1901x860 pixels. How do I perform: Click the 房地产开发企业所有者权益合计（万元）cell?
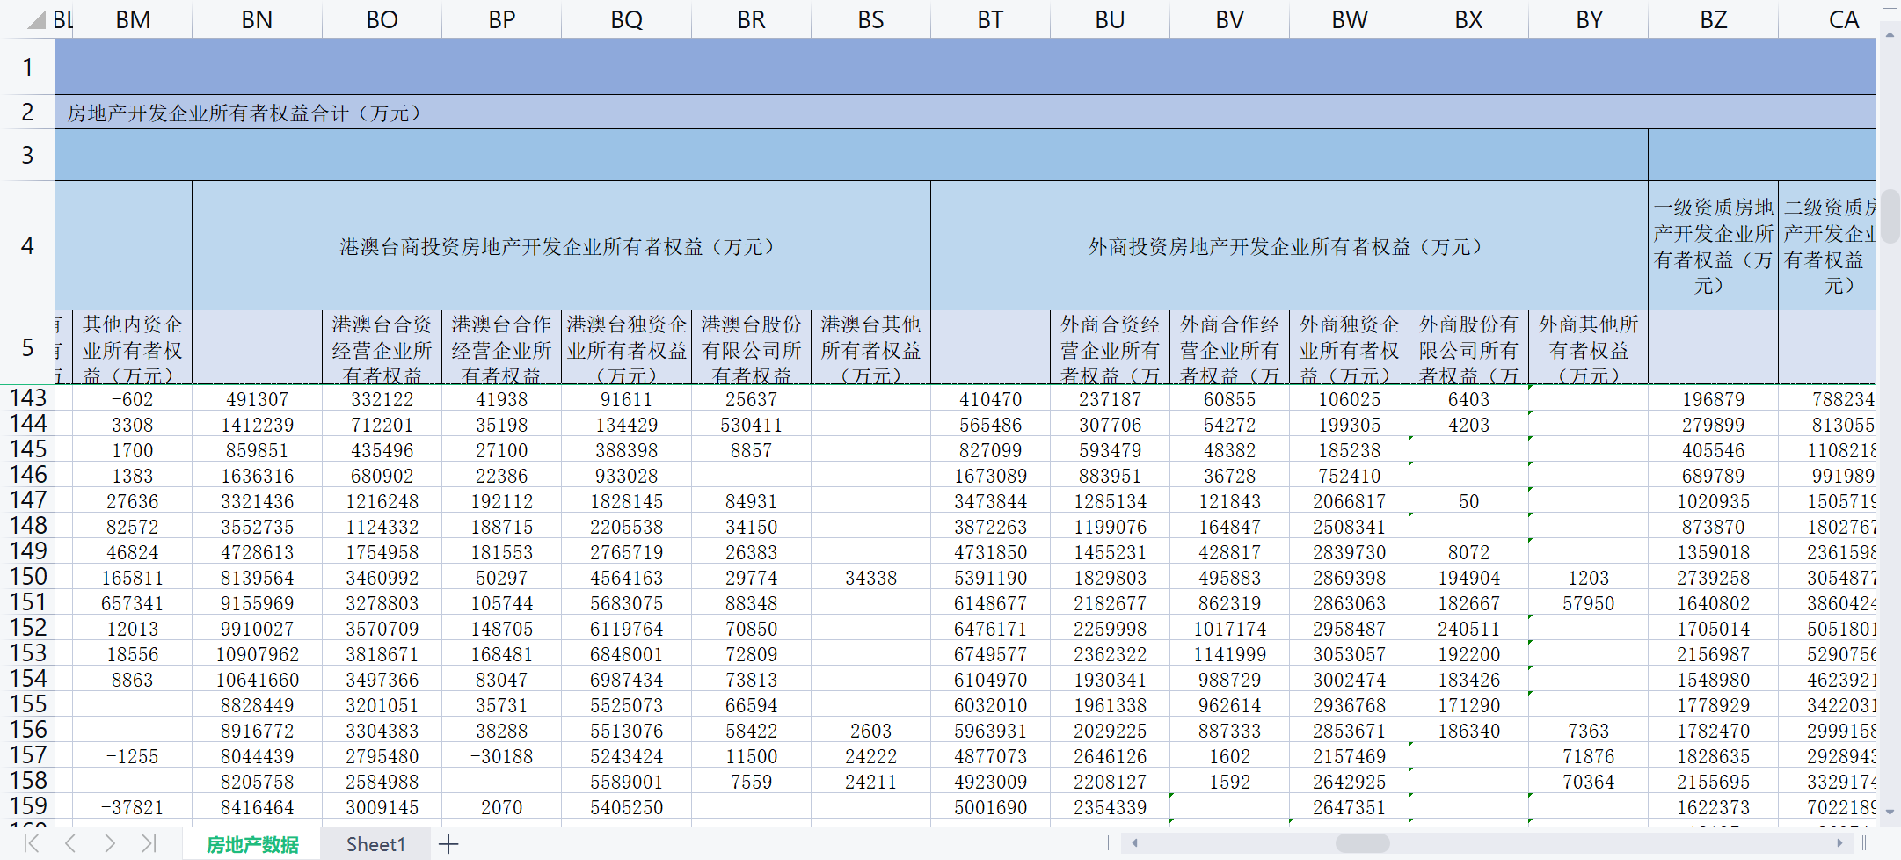click(x=965, y=113)
